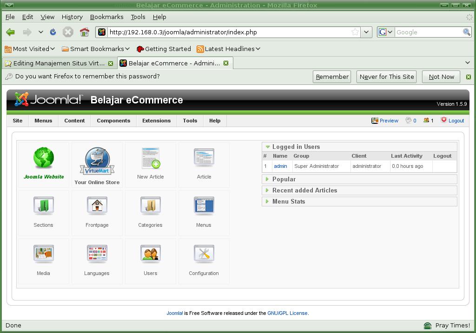Open the Configuration icon

pos(204,259)
